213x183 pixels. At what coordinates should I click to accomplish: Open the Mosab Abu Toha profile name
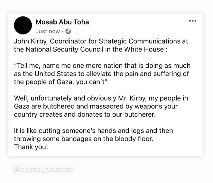click(62, 22)
